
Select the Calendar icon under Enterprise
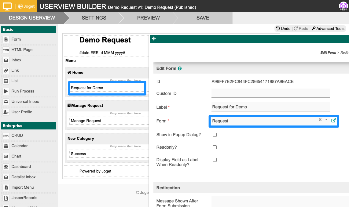click(6, 146)
